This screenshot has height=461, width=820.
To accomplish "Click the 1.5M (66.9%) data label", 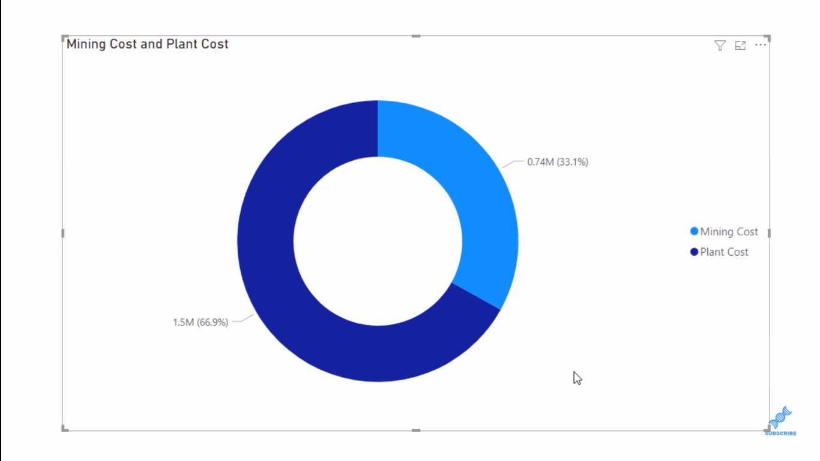I will (x=200, y=322).
